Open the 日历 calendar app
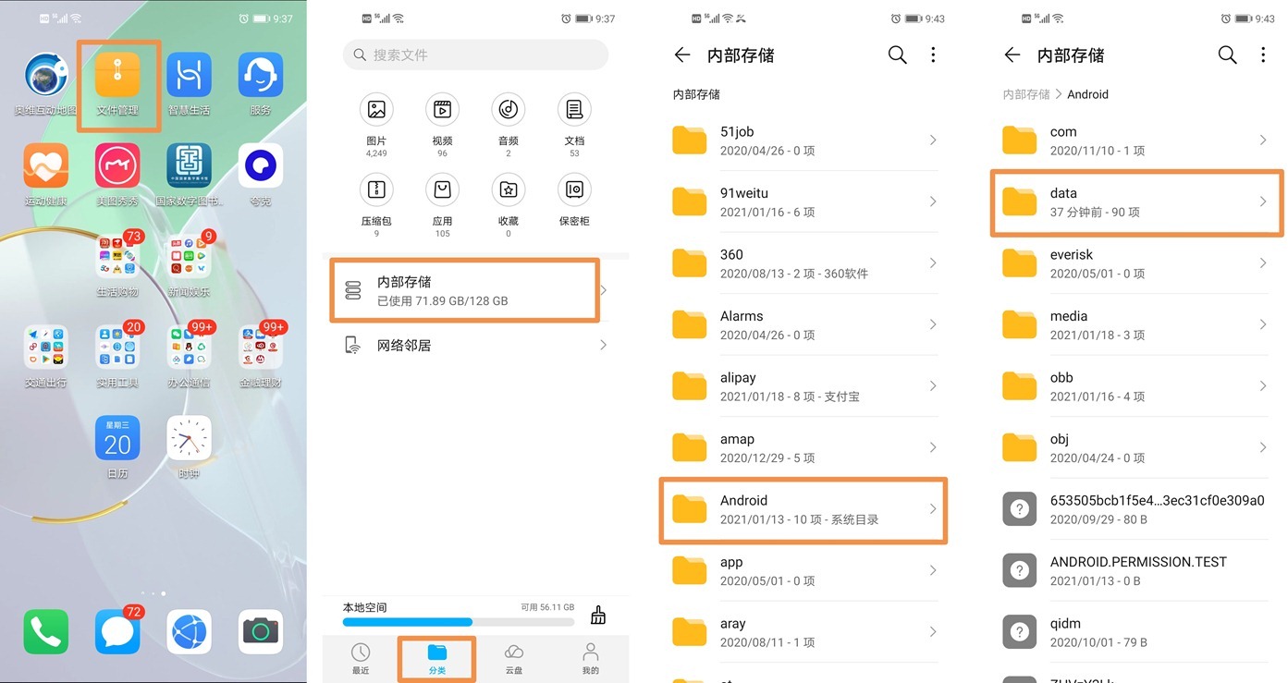1288x683 pixels. [117, 439]
